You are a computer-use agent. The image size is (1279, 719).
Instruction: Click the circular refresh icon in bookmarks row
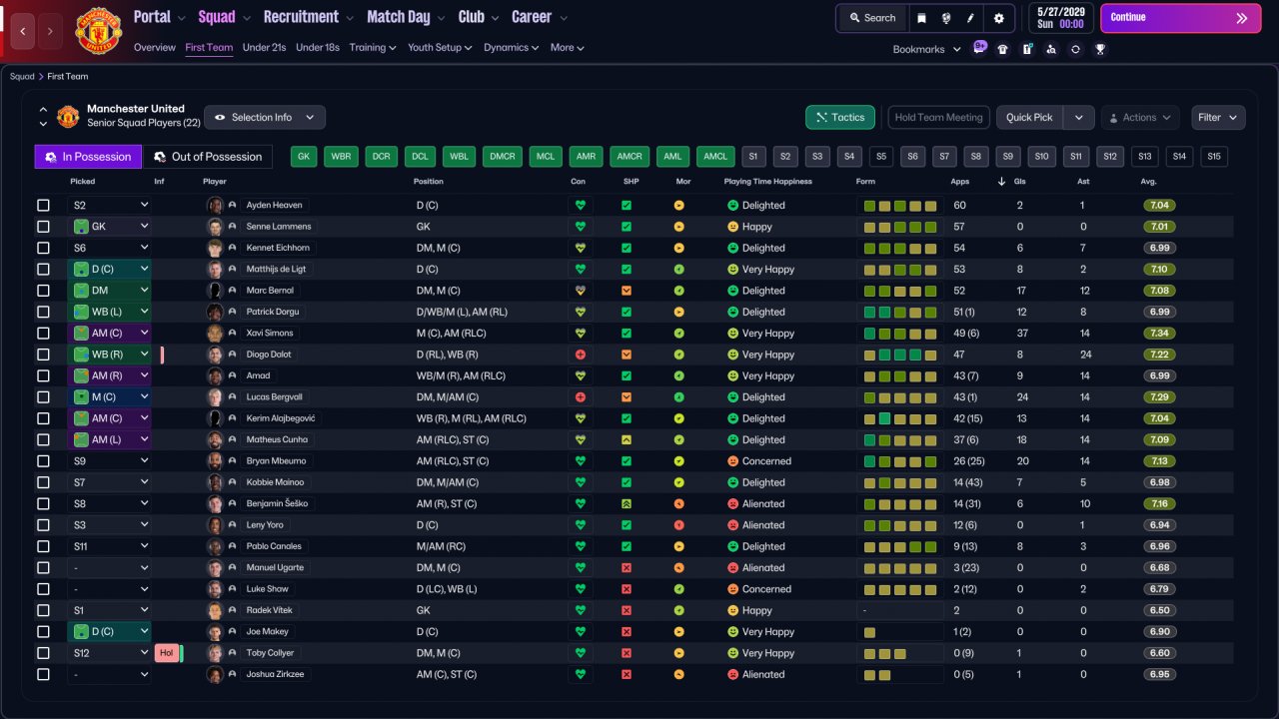(1075, 49)
